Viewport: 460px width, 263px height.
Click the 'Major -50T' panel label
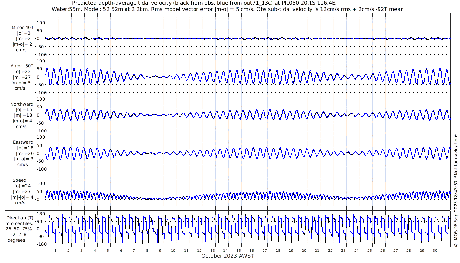pyautogui.click(x=22, y=66)
